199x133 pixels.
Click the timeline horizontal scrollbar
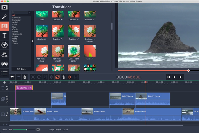(96, 125)
